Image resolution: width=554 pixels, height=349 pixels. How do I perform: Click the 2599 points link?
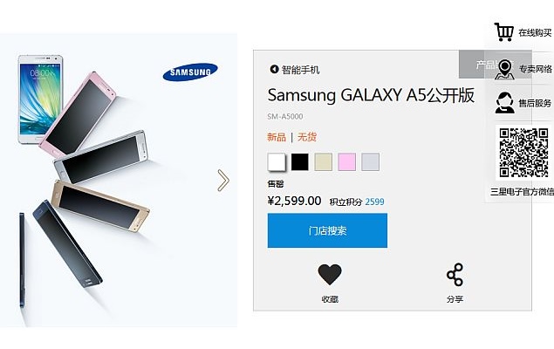[374, 202]
